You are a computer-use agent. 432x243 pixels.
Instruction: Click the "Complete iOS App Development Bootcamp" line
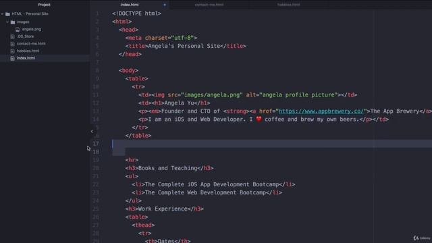[213, 184]
